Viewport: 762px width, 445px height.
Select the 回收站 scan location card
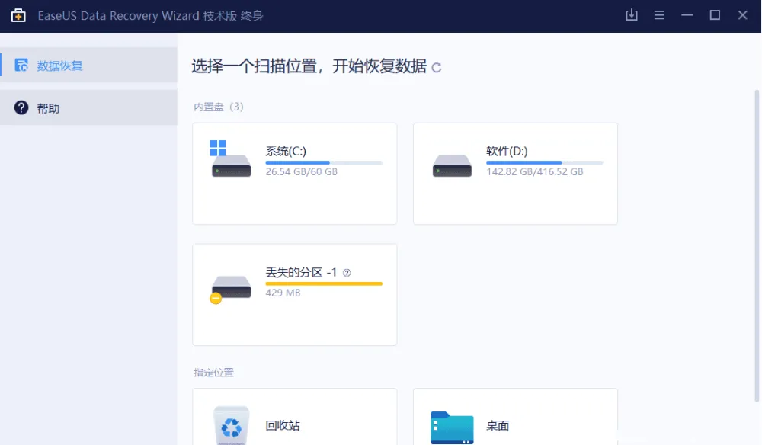coord(294,419)
